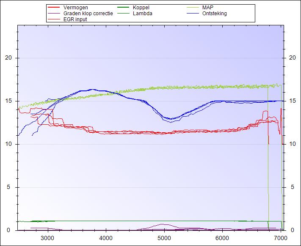The image size is (301, 246).
Task: Click the right y-axis label 5
Action: click(x=293, y=187)
